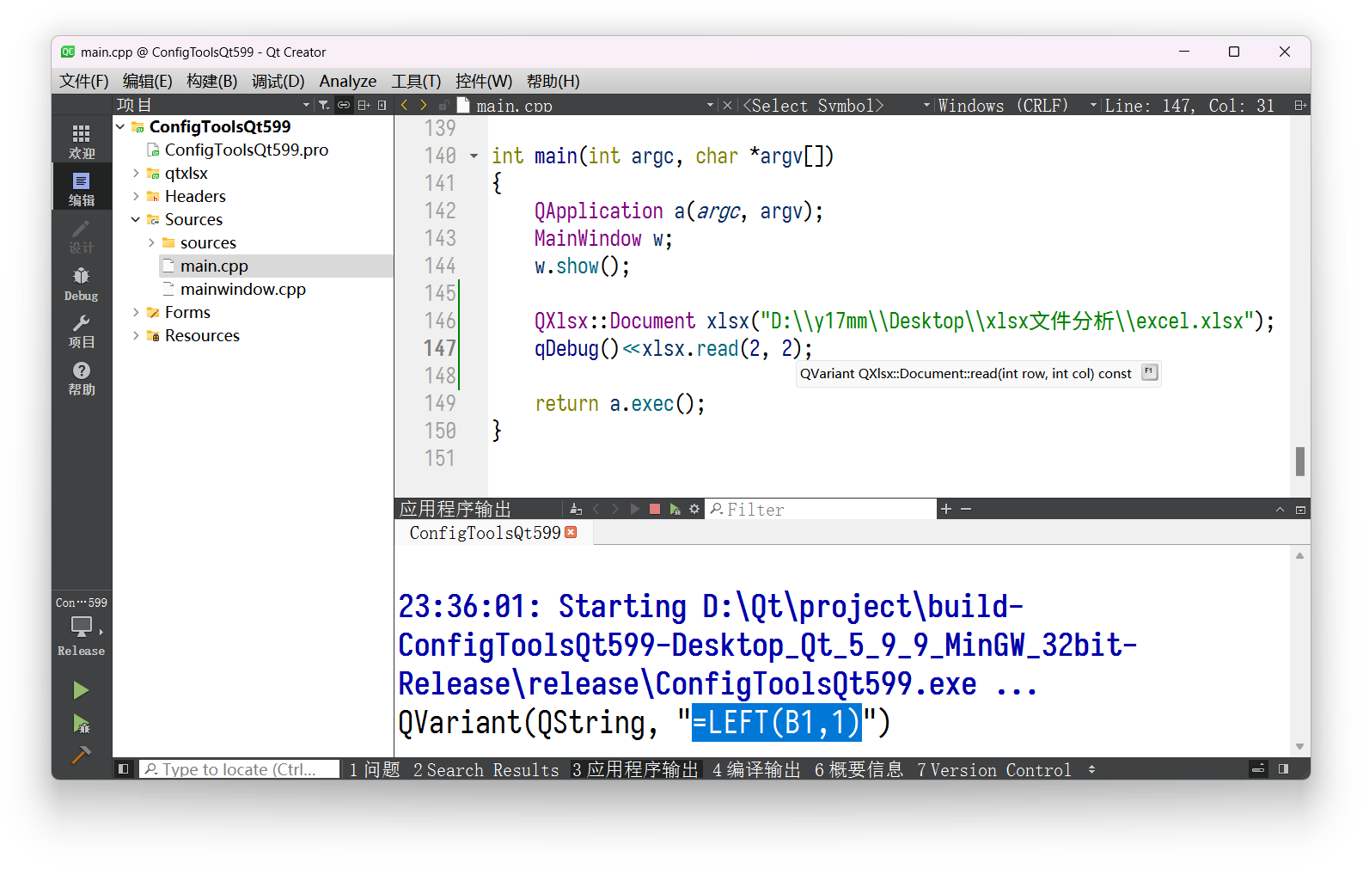
Task: Open the 工具(T) menu
Action: 416,81
